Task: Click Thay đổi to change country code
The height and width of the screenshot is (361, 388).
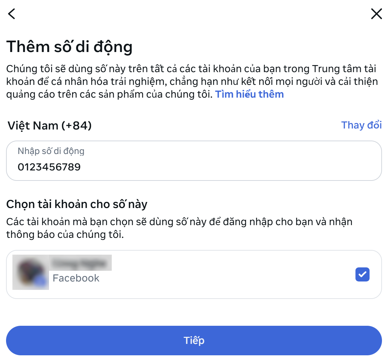Action: 361,125
